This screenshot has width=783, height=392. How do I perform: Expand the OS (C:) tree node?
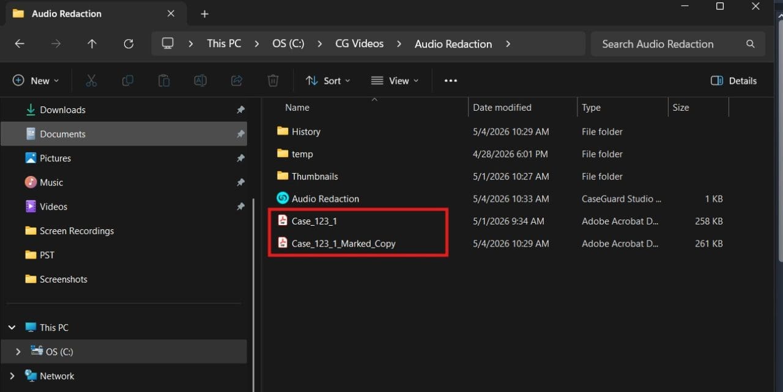point(18,352)
